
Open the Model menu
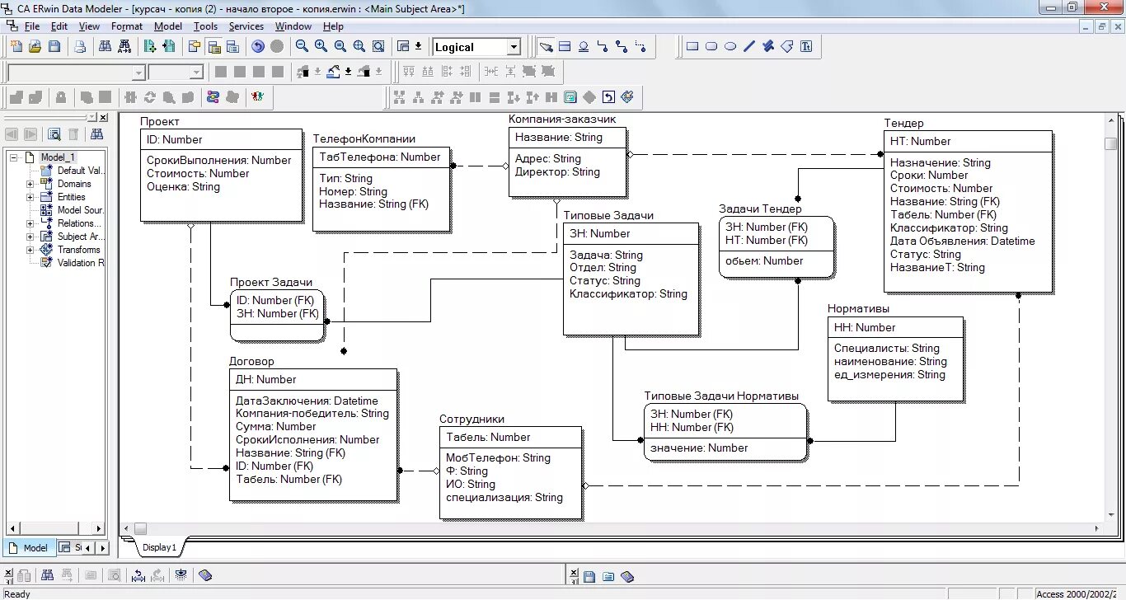tap(168, 26)
